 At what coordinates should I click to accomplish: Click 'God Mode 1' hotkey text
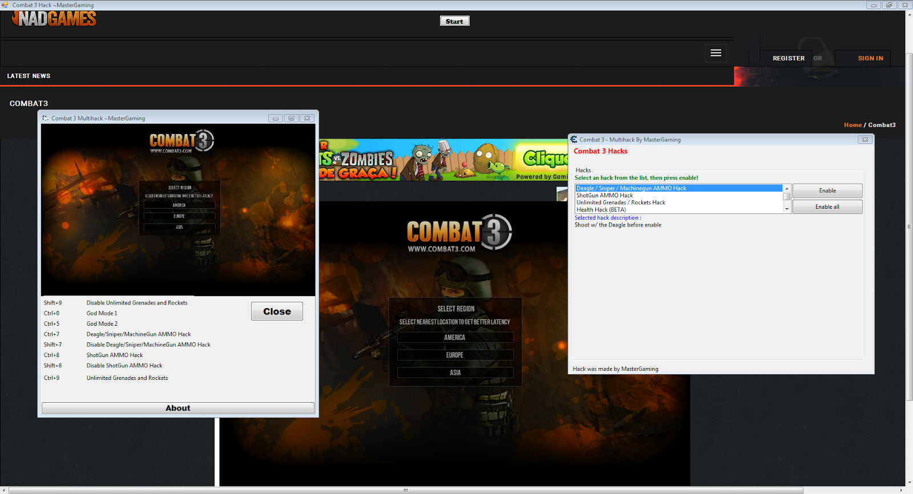[102, 313]
